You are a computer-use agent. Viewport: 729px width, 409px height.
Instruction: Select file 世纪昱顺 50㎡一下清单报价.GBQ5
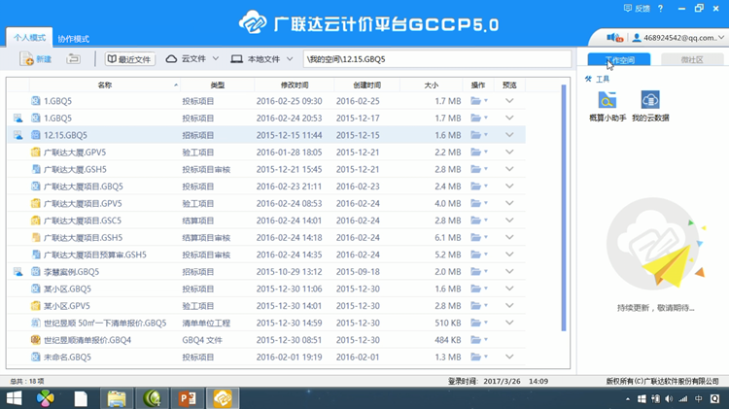[105, 323]
